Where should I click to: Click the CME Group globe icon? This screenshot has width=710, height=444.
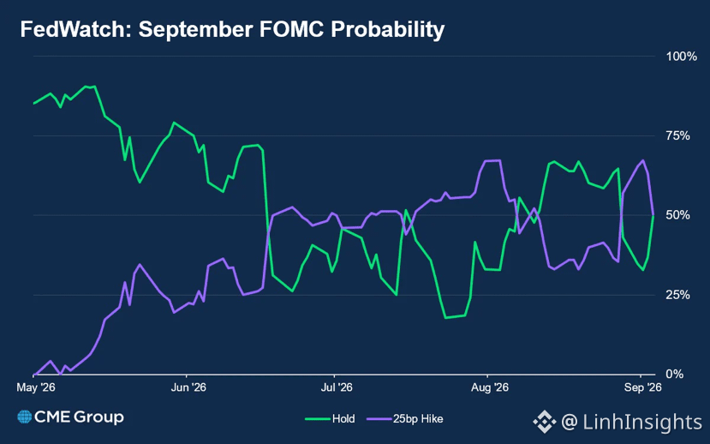click(25, 417)
